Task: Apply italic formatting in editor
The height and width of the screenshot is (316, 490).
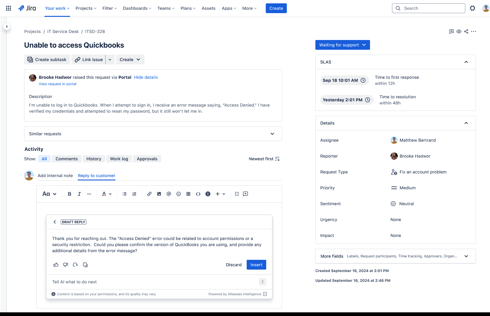Action: [x=79, y=194]
